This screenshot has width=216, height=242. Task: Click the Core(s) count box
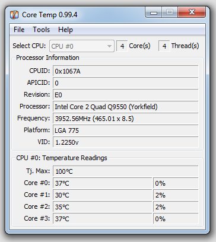pos(122,46)
